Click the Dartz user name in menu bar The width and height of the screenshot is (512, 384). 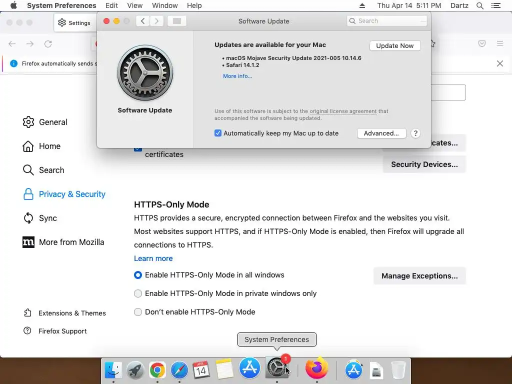[459, 5]
